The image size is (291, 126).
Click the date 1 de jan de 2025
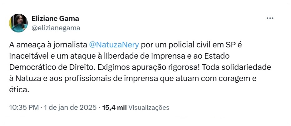coord(70,108)
